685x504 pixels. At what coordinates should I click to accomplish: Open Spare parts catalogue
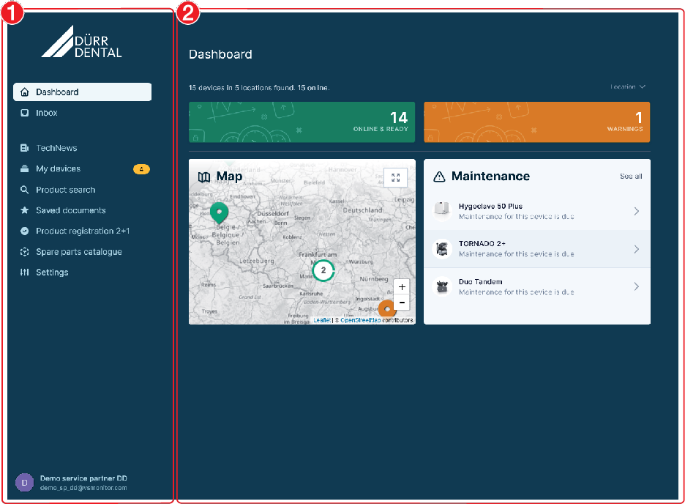click(x=79, y=252)
